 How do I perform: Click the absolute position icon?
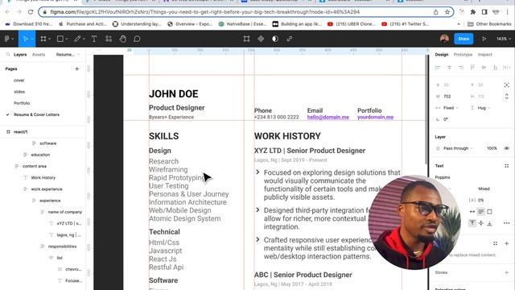(x=506, y=85)
